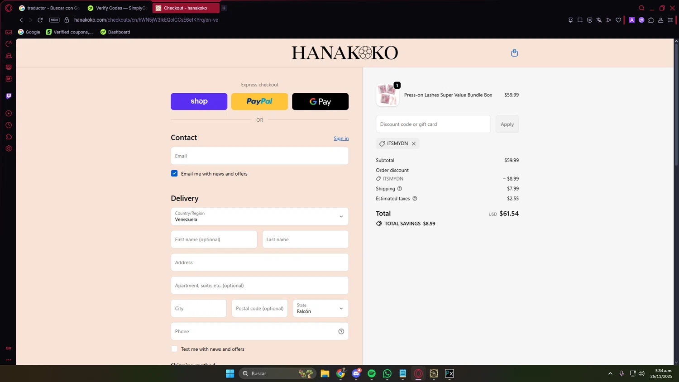Open the Country/Region dropdown
This screenshot has height=382, width=679.
click(x=259, y=216)
